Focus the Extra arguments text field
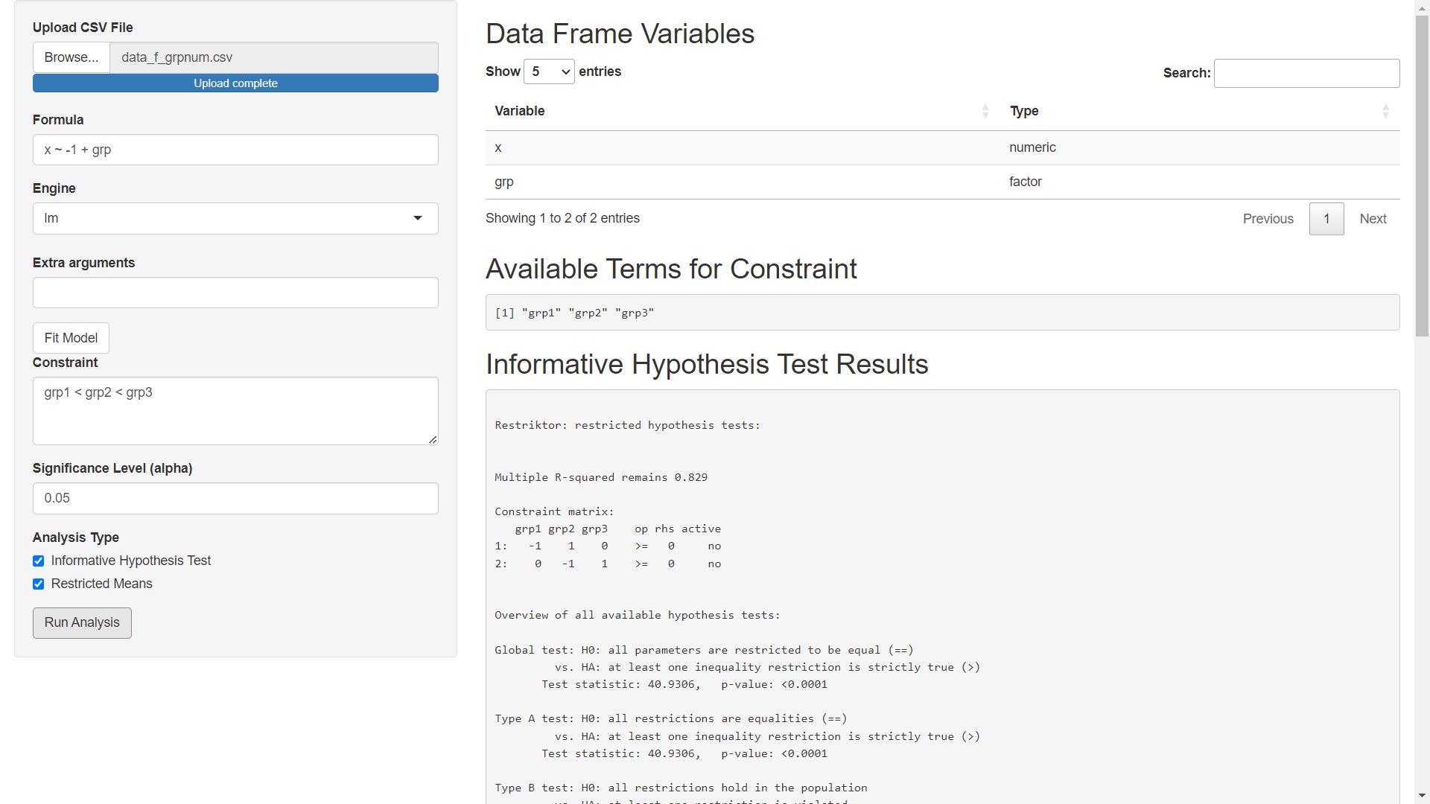This screenshot has height=804, width=1430. coord(235,293)
